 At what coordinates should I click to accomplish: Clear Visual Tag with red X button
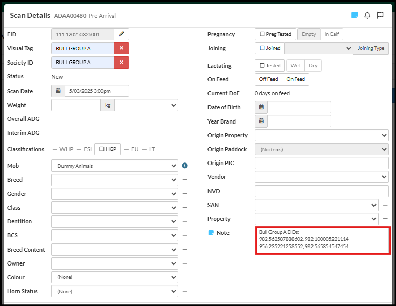tap(121, 48)
